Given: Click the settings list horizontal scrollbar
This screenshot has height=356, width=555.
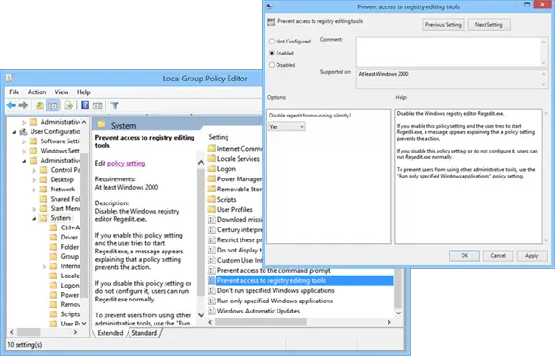Looking at the screenshot, I should [261, 322].
